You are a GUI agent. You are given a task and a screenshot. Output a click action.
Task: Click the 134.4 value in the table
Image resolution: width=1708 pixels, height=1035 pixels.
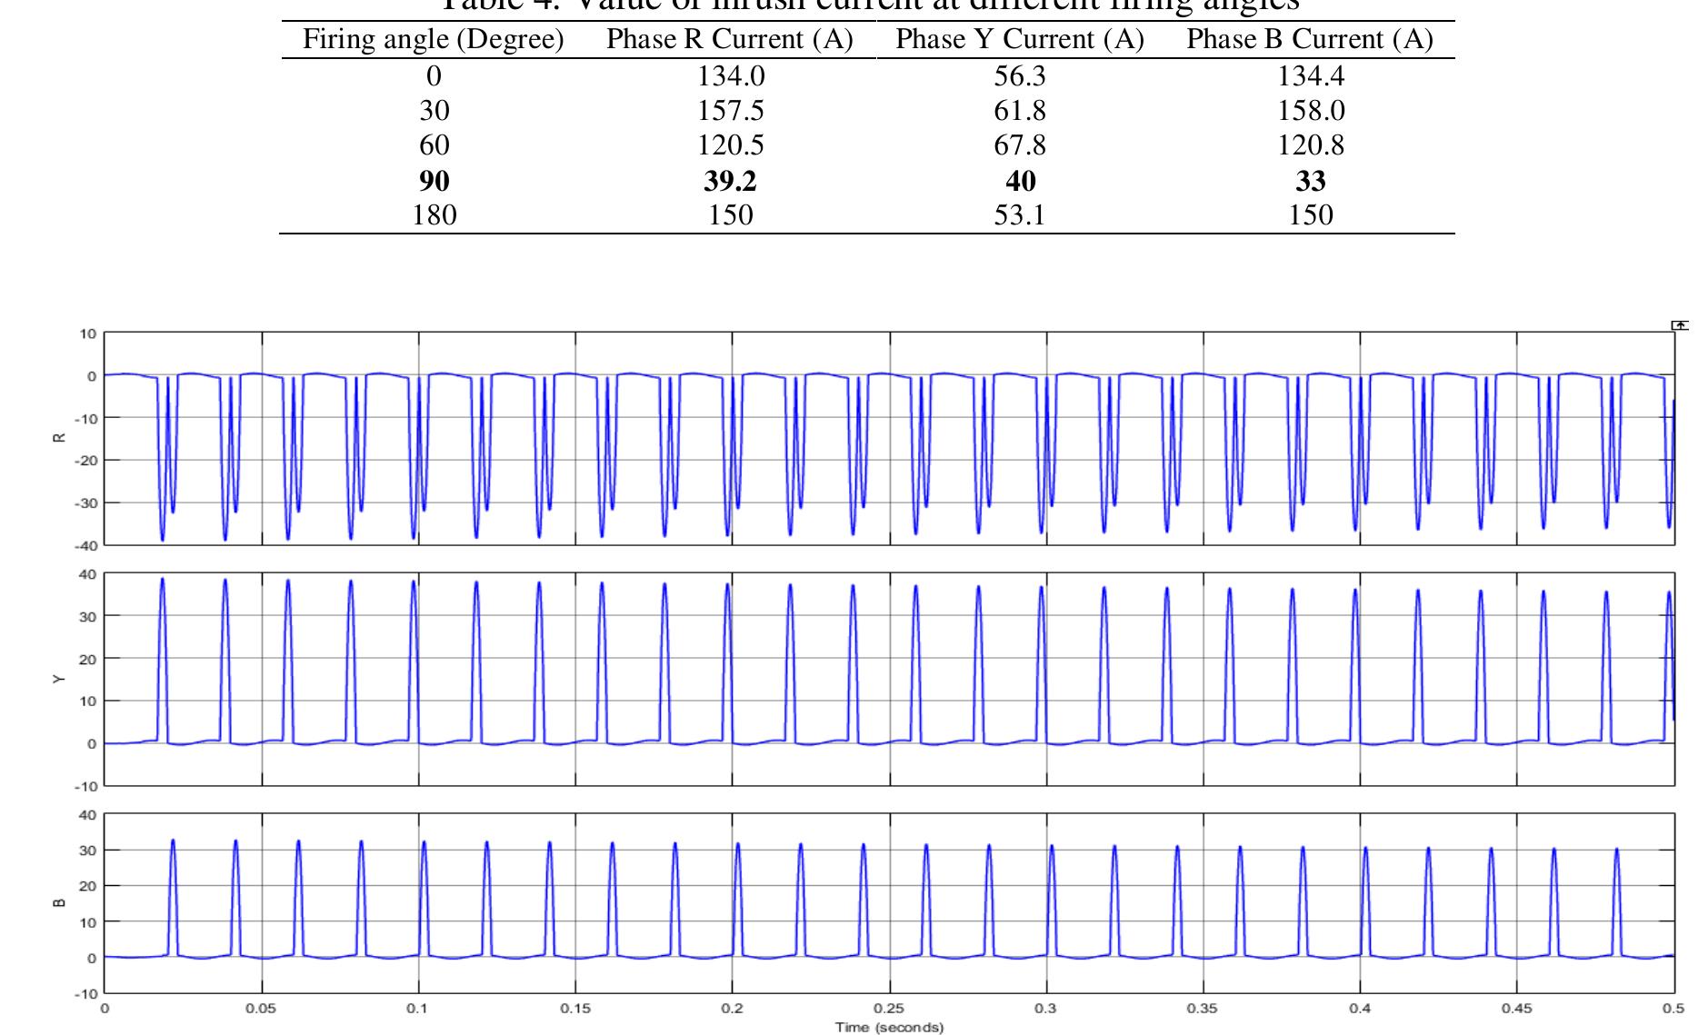(x=1310, y=76)
